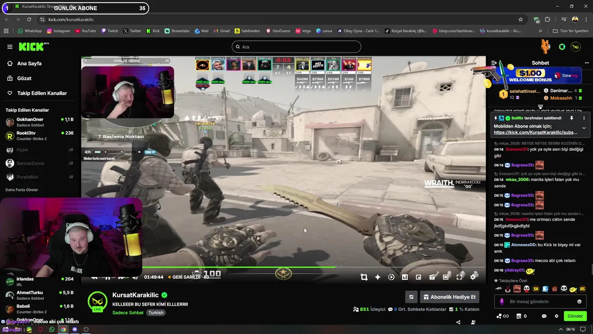Toggle fullscreen on player
Viewport: 593px width, 334px height.
click(459, 277)
